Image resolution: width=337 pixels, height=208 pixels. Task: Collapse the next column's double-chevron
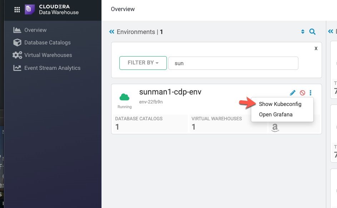(331, 32)
